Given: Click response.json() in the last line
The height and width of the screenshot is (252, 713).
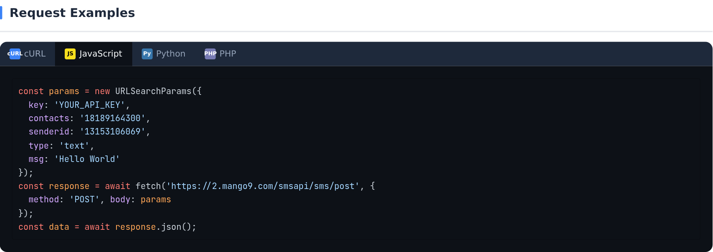Looking at the screenshot, I should click(x=153, y=227).
